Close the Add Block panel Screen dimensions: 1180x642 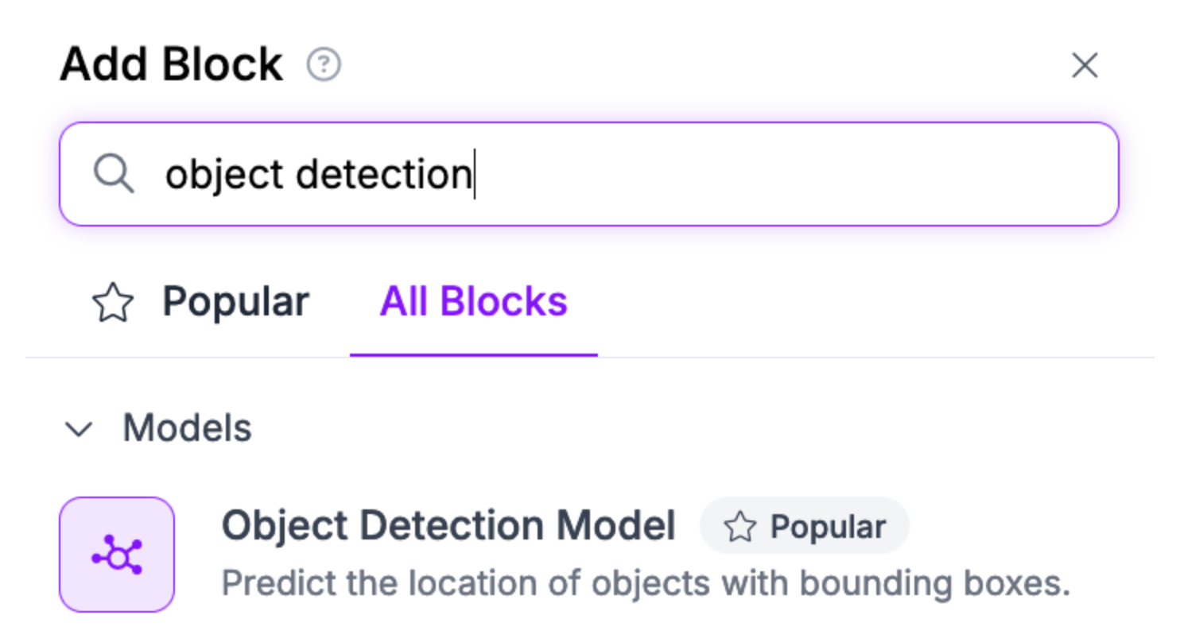pos(1085,66)
